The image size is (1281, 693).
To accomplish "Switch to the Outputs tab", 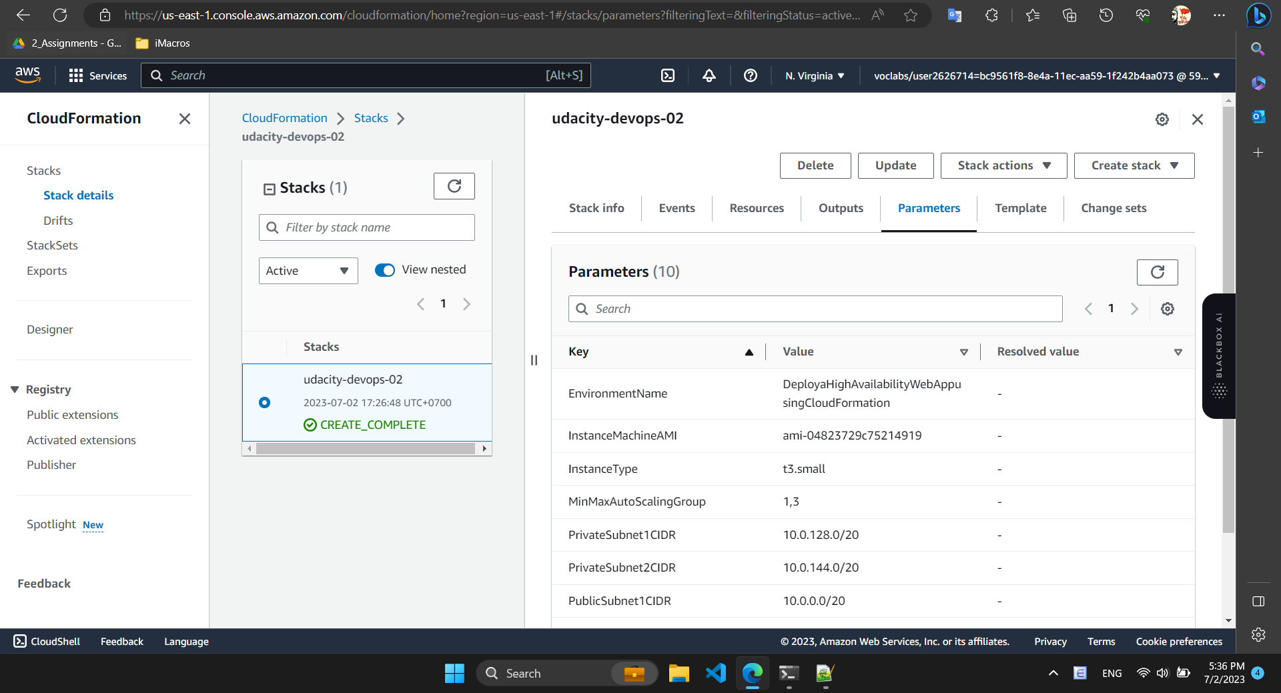I will (x=840, y=208).
